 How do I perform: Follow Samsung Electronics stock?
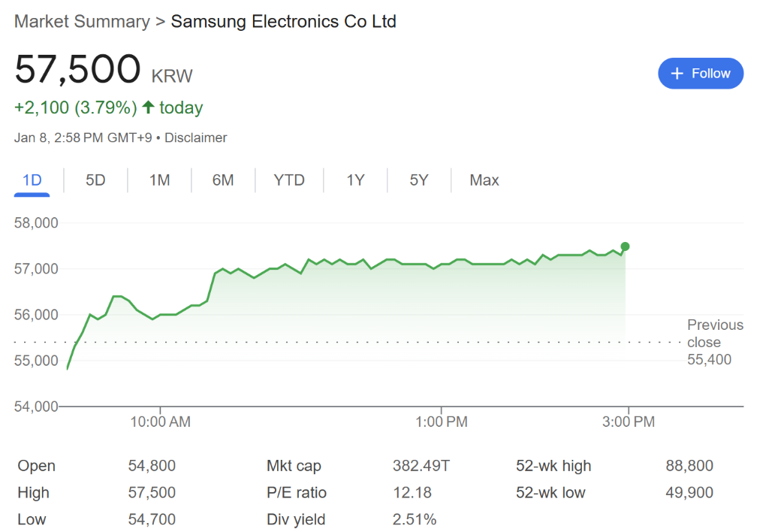click(701, 73)
